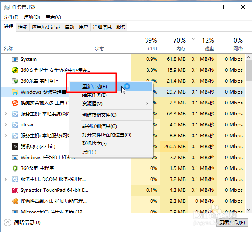Choose 转到详细信息(G) in context menu
This screenshot has width=252, height=232.
pyautogui.click(x=111, y=126)
